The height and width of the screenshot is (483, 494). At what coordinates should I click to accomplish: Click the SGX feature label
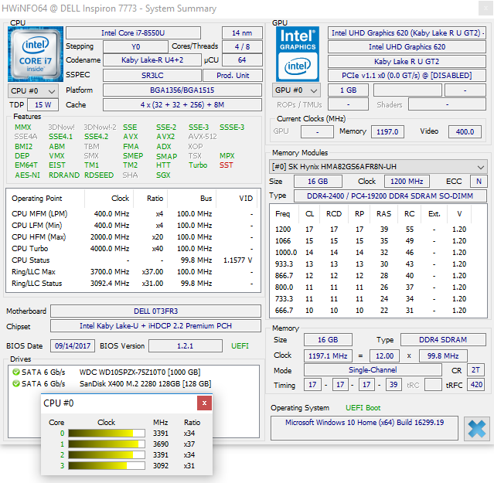(x=163, y=175)
